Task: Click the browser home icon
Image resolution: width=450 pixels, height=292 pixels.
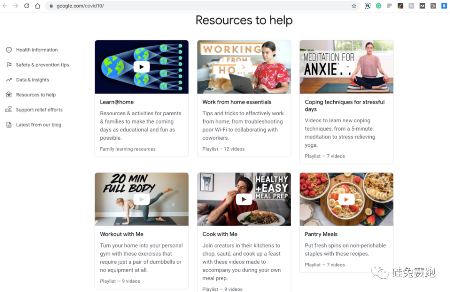Action: (x=37, y=6)
